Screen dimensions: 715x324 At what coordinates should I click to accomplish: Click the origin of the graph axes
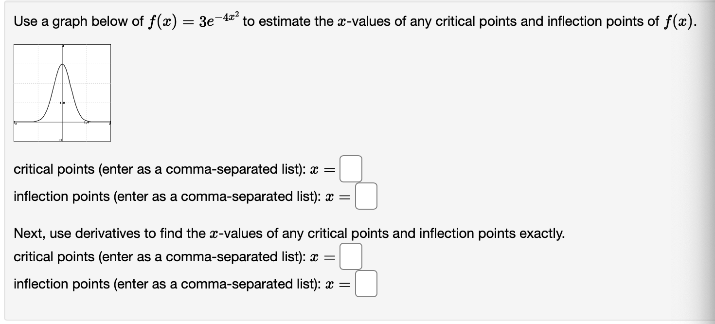coord(62,122)
